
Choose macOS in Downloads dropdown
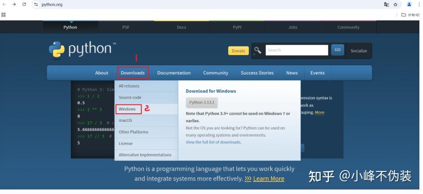coord(146,120)
